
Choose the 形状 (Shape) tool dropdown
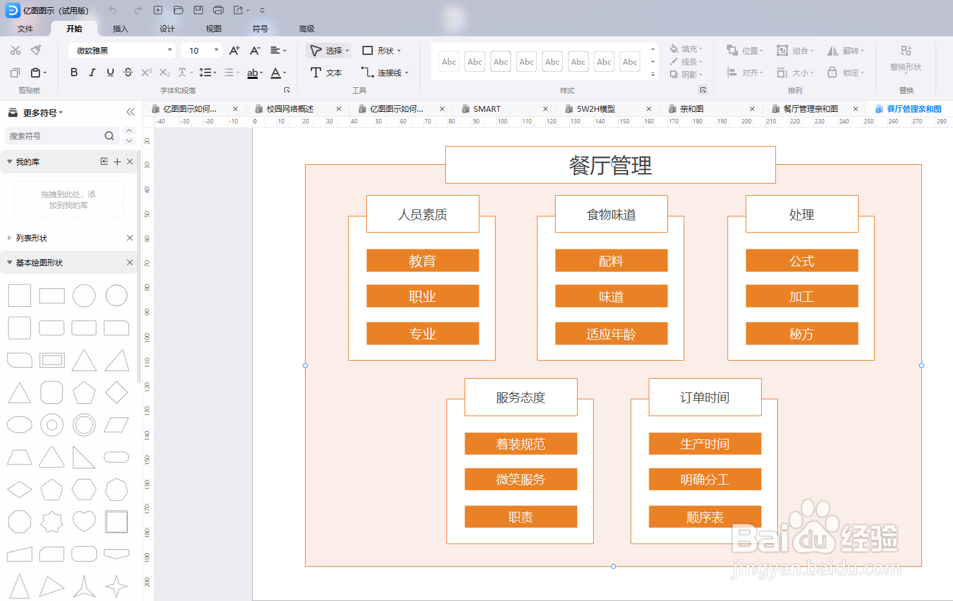[x=382, y=50]
